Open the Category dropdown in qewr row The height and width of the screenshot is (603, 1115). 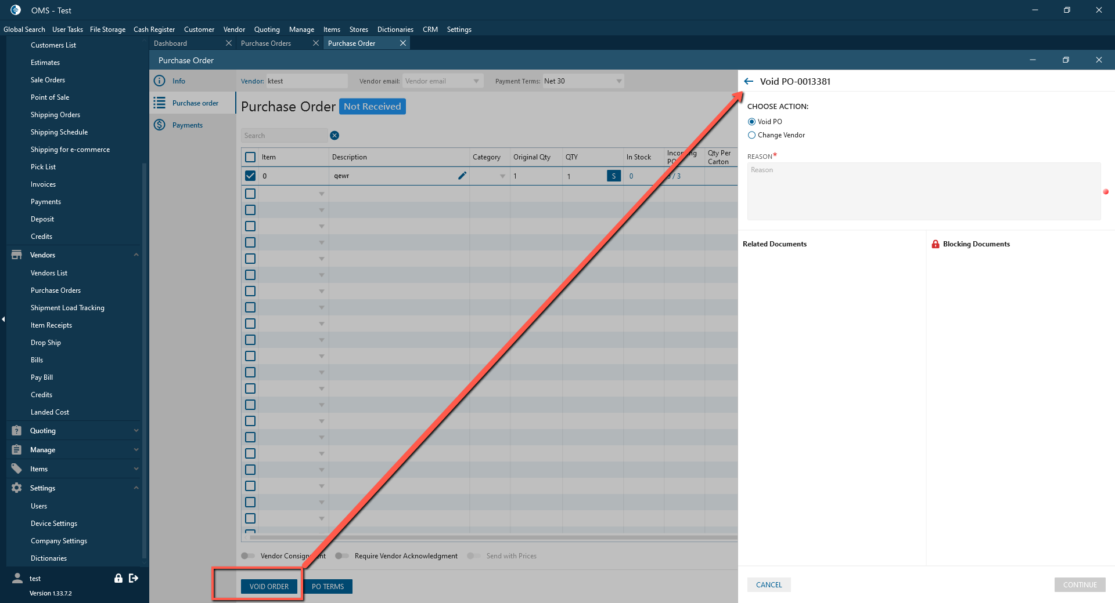[x=502, y=176]
